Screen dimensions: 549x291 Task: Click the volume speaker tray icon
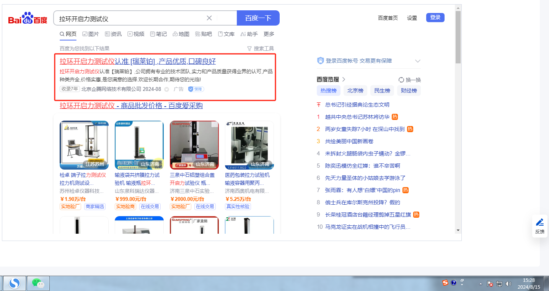pyautogui.click(x=508, y=284)
